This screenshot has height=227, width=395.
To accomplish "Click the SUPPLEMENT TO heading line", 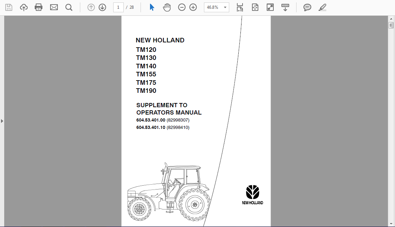I will 162,105.
